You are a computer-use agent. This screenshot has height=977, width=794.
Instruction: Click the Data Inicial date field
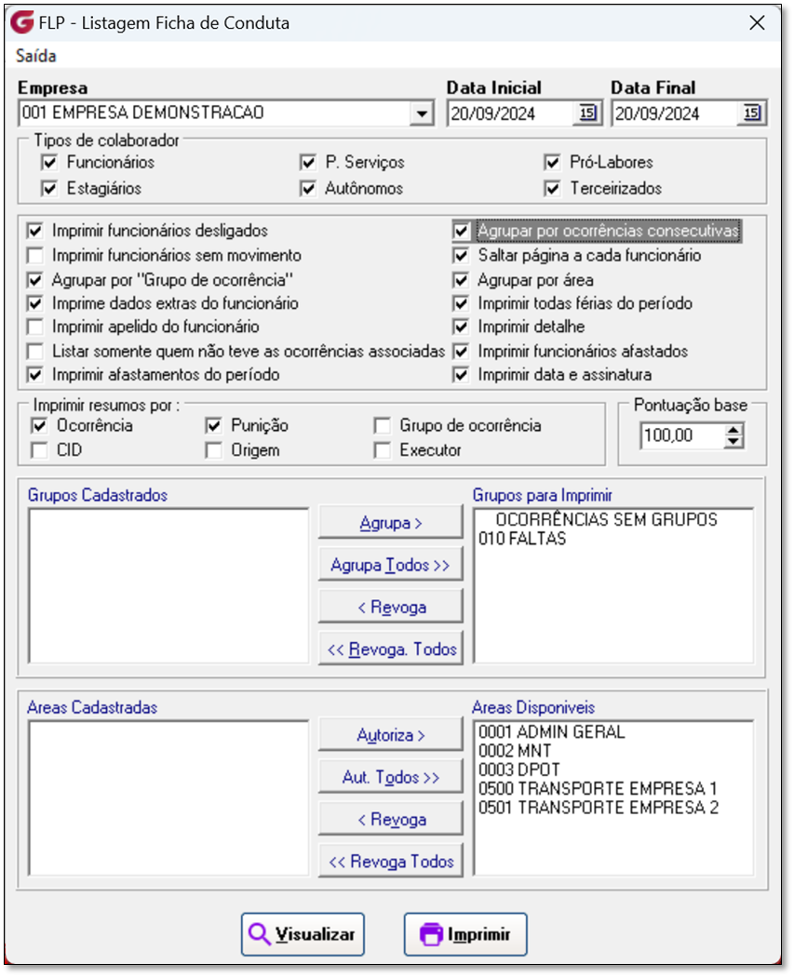[512, 114]
